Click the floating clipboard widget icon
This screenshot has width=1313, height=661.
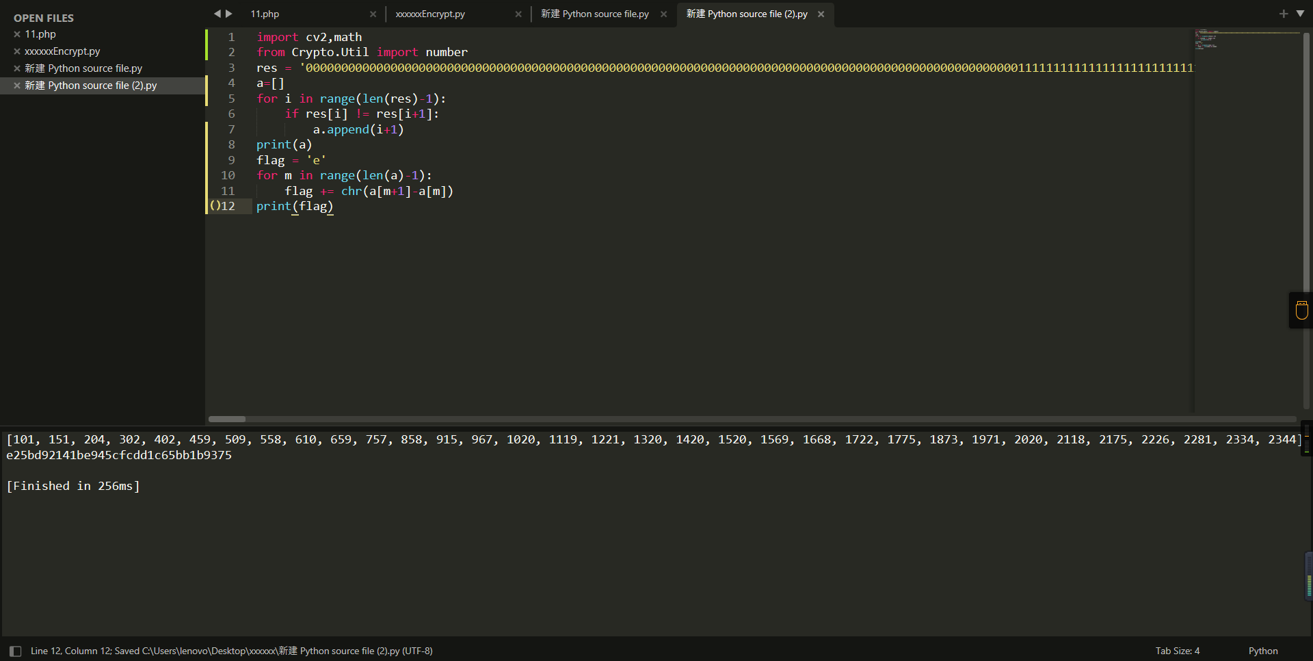1302,310
